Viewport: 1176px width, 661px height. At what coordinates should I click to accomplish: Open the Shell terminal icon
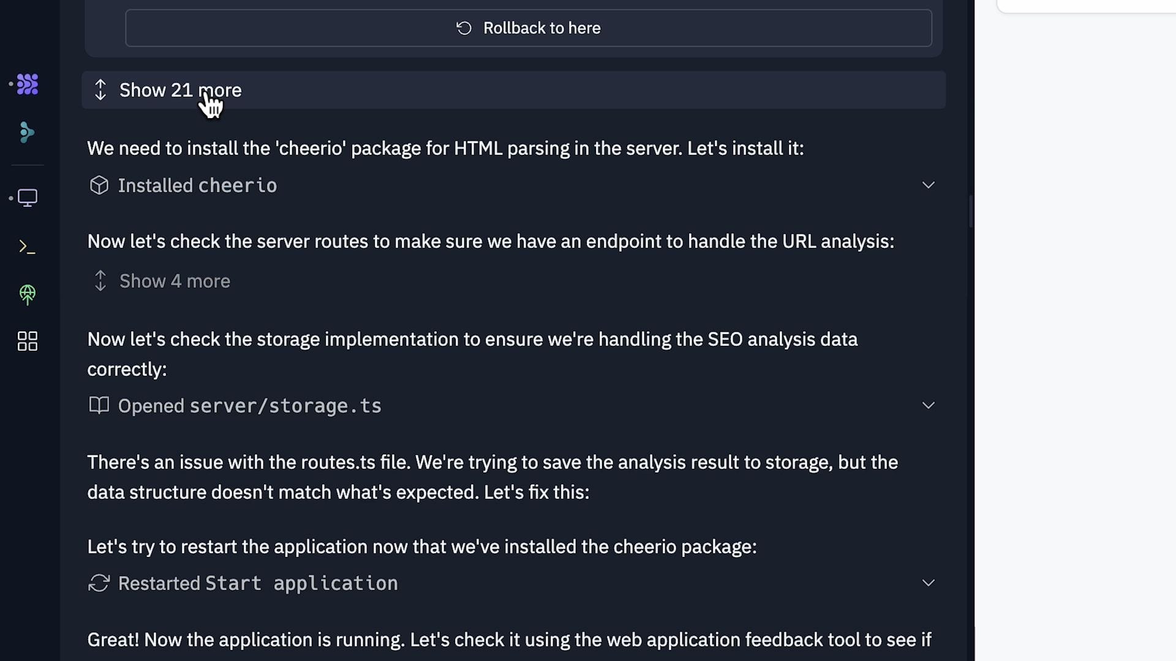tap(27, 247)
